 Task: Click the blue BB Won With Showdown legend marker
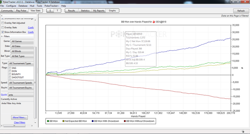pos(92,121)
